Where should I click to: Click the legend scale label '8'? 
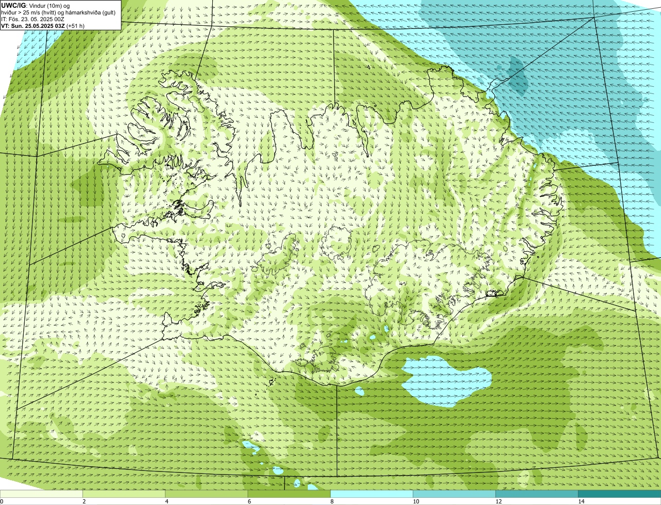click(x=332, y=501)
